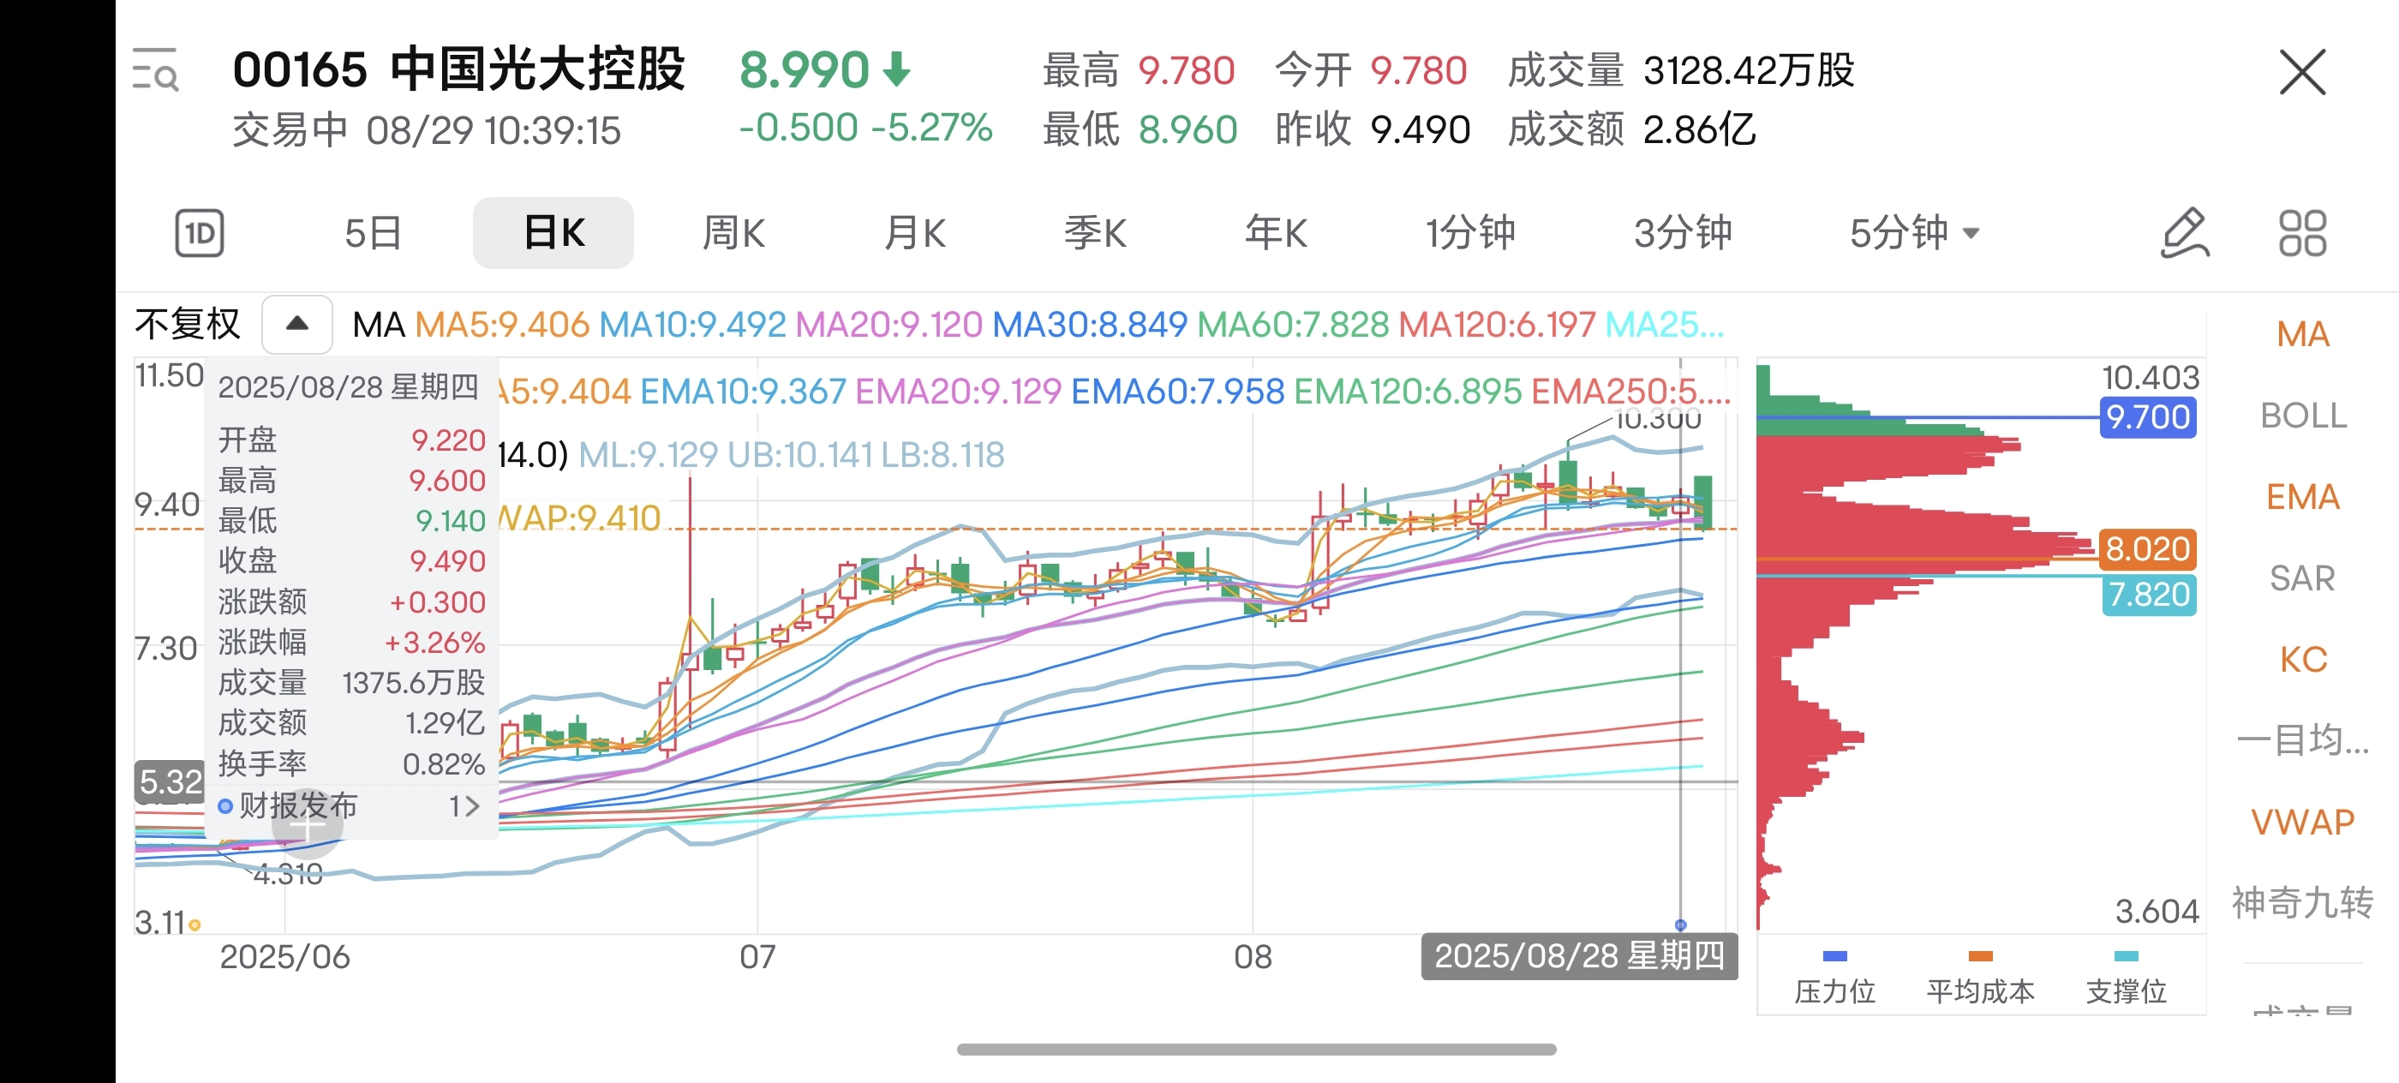Click the 不复权 label
2399x1083 pixels.
(187, 324)
